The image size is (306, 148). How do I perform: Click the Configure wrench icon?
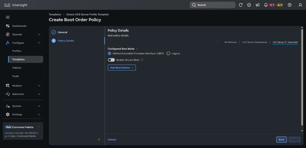pos(8,43)
